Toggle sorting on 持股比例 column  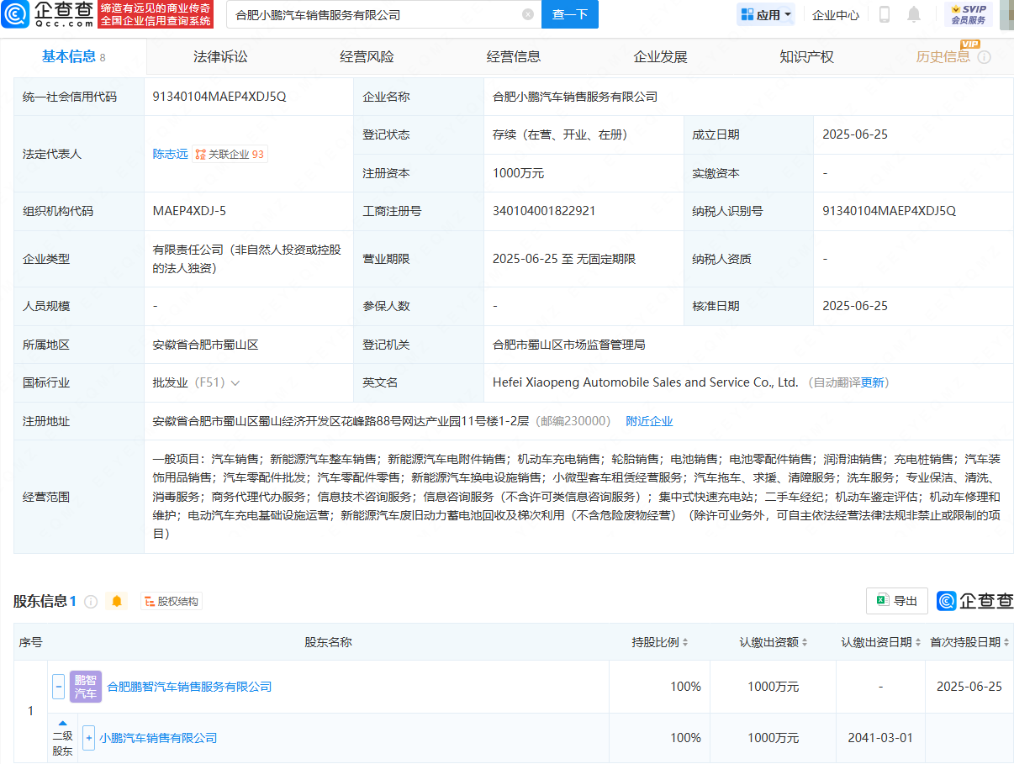coord(685,641)
